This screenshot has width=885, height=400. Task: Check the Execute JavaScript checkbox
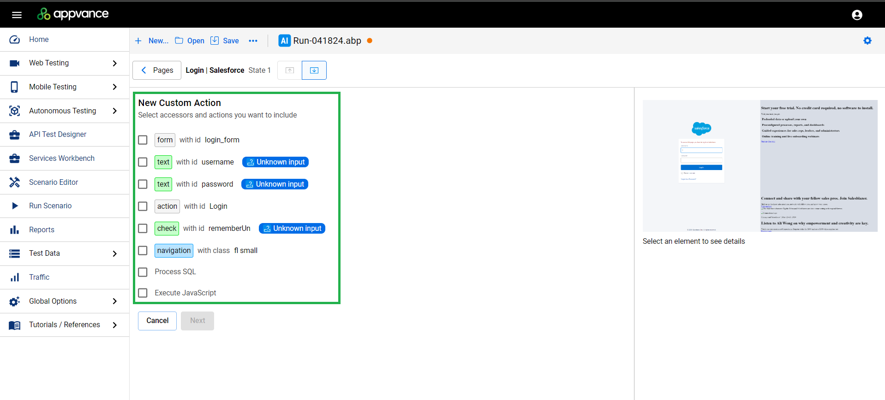[143, 293]
